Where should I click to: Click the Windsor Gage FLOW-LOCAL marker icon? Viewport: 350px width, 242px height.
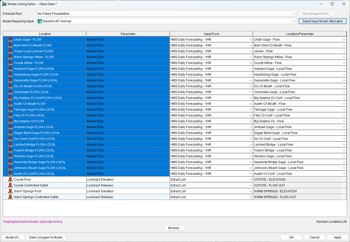point(10,156)
